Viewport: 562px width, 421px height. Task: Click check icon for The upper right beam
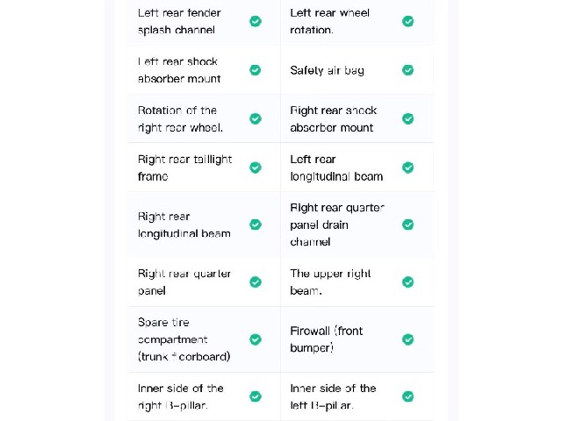click(407, 282)
